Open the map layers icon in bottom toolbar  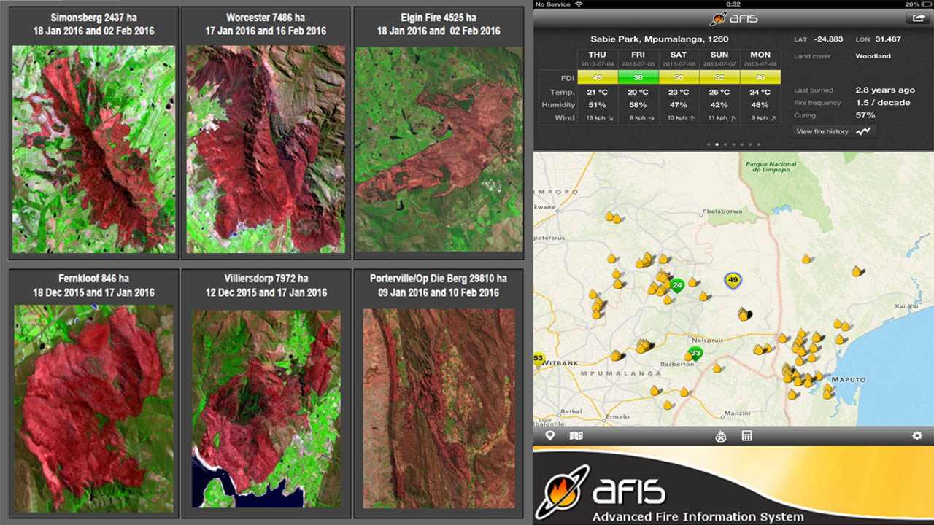coord(576,436)
